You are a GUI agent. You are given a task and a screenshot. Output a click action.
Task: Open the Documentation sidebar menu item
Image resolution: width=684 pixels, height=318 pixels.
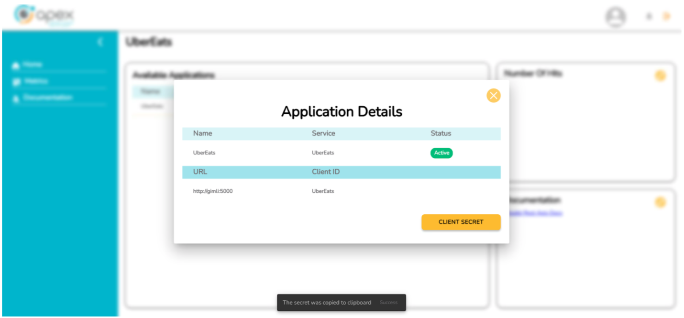pyautogui.click(x=47, y=98)
